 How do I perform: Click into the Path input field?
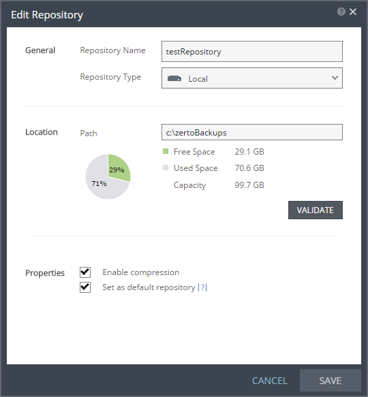[252, 132]
